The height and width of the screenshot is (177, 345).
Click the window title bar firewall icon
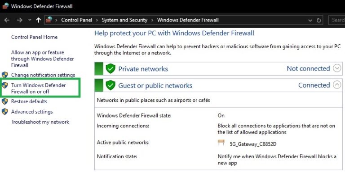tap(5, 6)
